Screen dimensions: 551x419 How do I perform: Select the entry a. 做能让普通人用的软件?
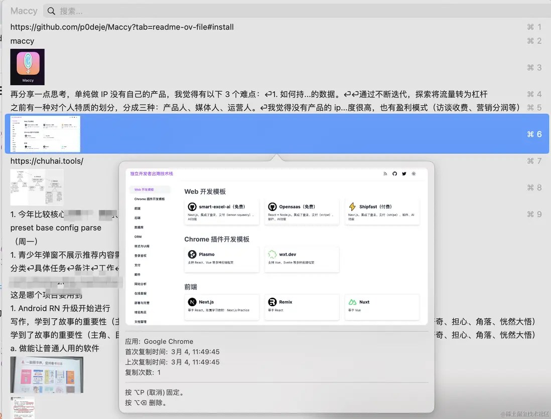[55, 348]
